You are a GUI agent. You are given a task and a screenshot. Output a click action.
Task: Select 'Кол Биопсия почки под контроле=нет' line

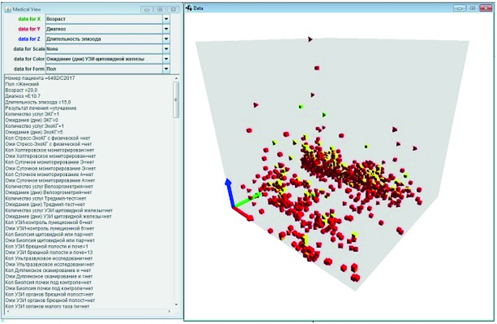[x=48, y=282]
